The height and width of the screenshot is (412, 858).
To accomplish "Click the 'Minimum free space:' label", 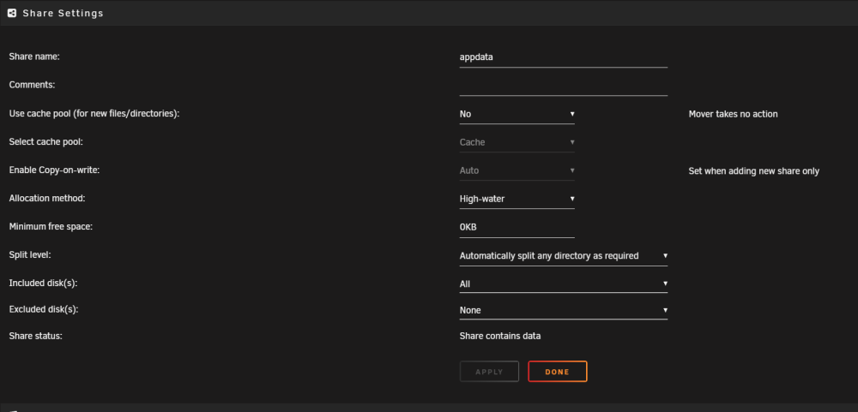I will 51,226.
